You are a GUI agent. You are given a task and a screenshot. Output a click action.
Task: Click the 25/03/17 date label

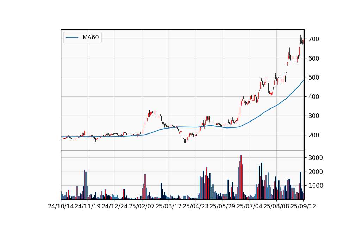169,207
